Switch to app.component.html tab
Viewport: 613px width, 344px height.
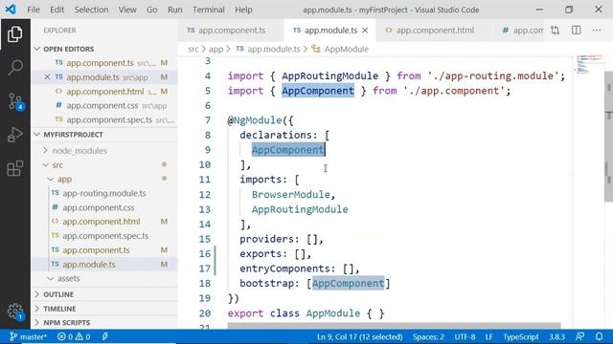(x=435, y=30)
